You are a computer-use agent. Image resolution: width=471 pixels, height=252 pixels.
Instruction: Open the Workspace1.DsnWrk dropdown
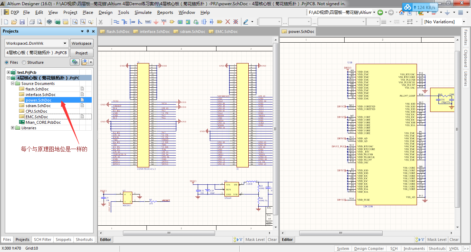pyautogui.click(x=65, y=43)
